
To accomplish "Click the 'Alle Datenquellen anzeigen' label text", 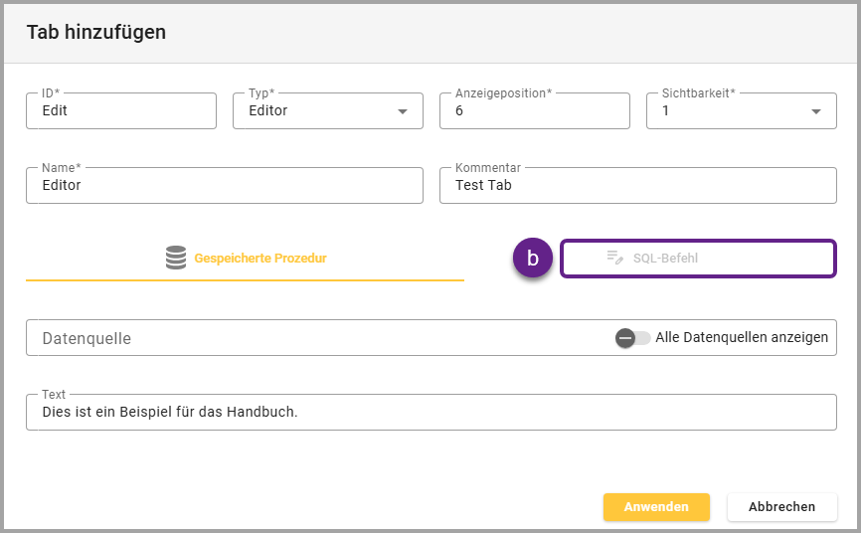I will point(742,338).
